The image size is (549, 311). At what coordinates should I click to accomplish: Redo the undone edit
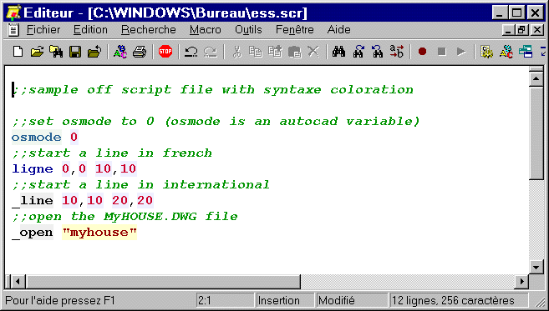point(211,52)
